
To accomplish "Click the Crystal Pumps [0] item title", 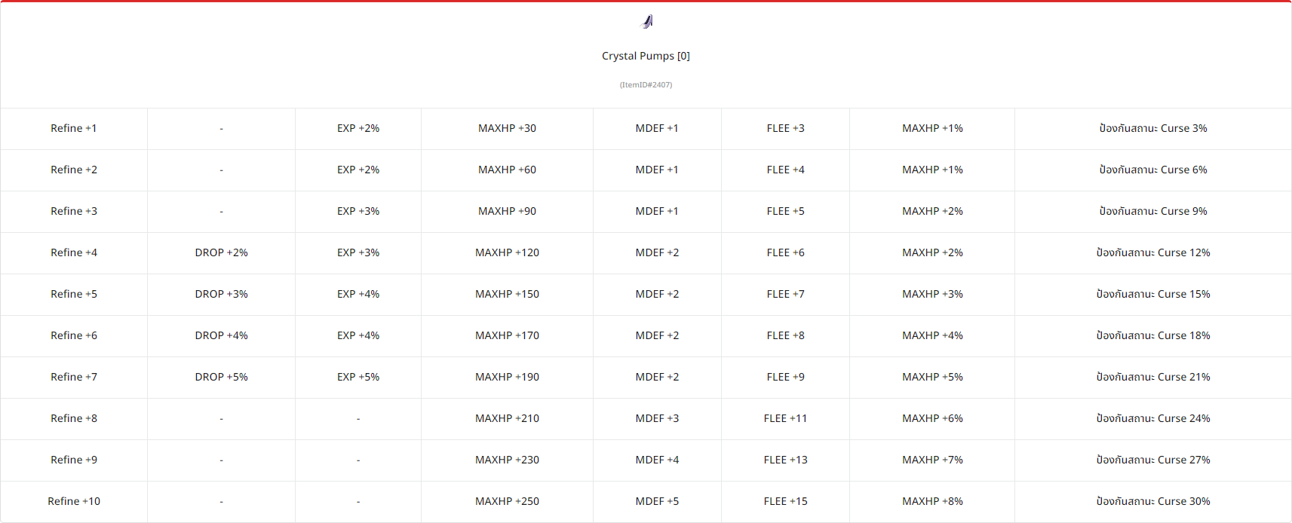I will pyautogui.click(x=646, y=56).
